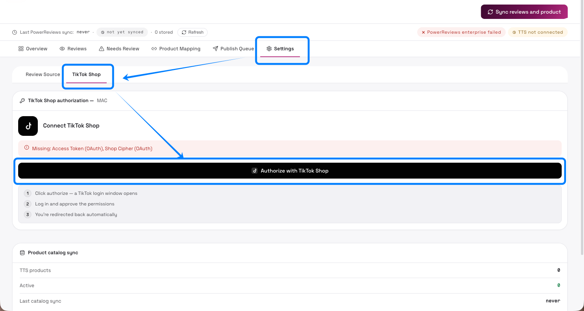Click the gear icon on Settings tab
The height and width of the screenshot is (311, 584).
coord(269,49)
